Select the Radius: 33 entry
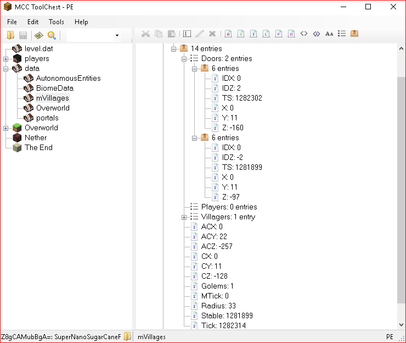Image resolution: width=406 pixels, height=343 pixels. [x=218, y=306]
